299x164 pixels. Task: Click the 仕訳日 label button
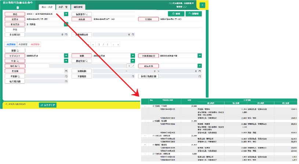[148, 19]
